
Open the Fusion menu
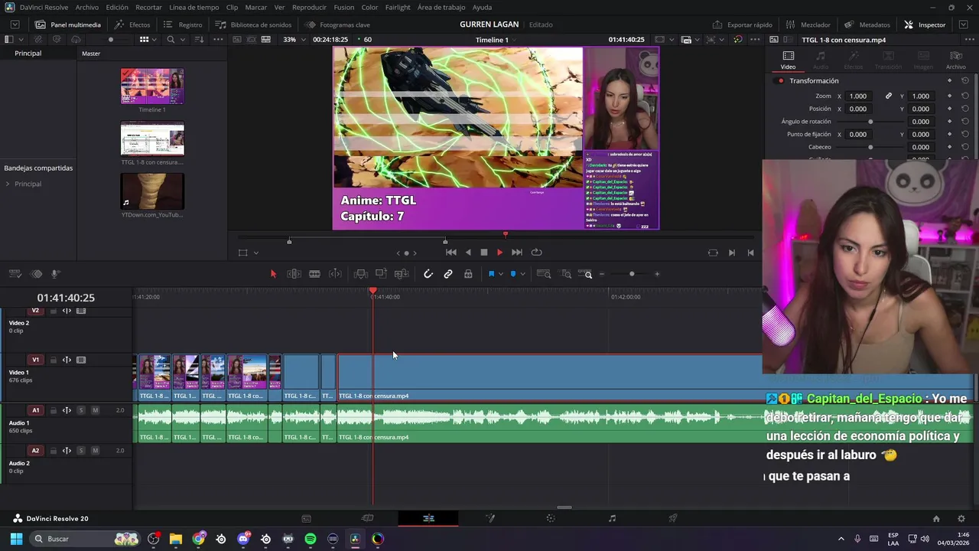point(344,7)
